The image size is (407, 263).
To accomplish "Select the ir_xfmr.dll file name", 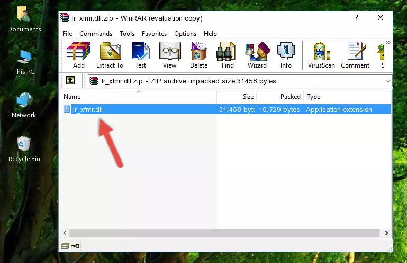I will [x=87, y=110].
